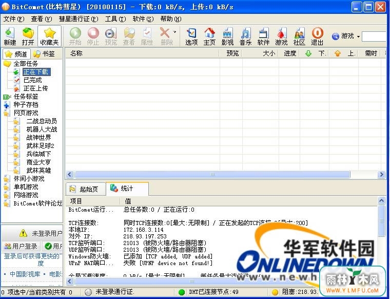390x299 pixels.
Task: Open the 社区 (Community) toolbar icon
Action: [x=299, y=36]
